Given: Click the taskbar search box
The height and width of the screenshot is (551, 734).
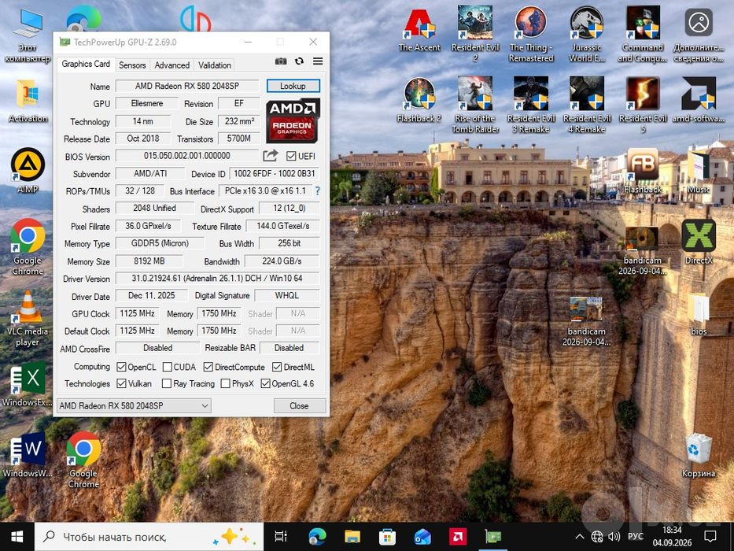Looking at the screenshot, I should [x=149, y=537].
